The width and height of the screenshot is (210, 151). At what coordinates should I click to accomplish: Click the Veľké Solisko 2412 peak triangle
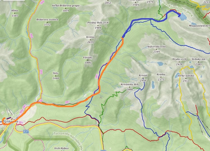186,78
